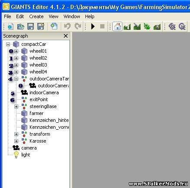Select the foliage paint mode icon

(x=147, y=27)
